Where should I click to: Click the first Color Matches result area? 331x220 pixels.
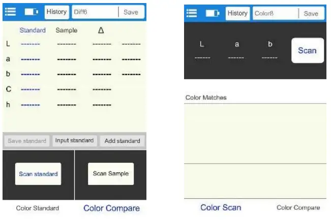tap(255, 133)
